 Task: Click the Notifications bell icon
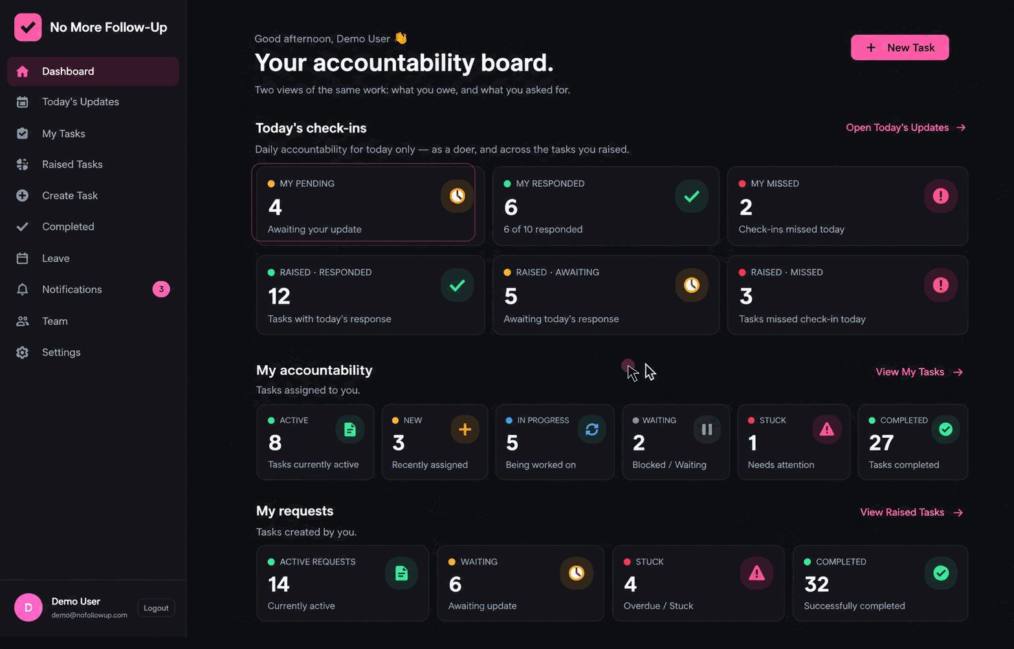(x=23, y=290)
